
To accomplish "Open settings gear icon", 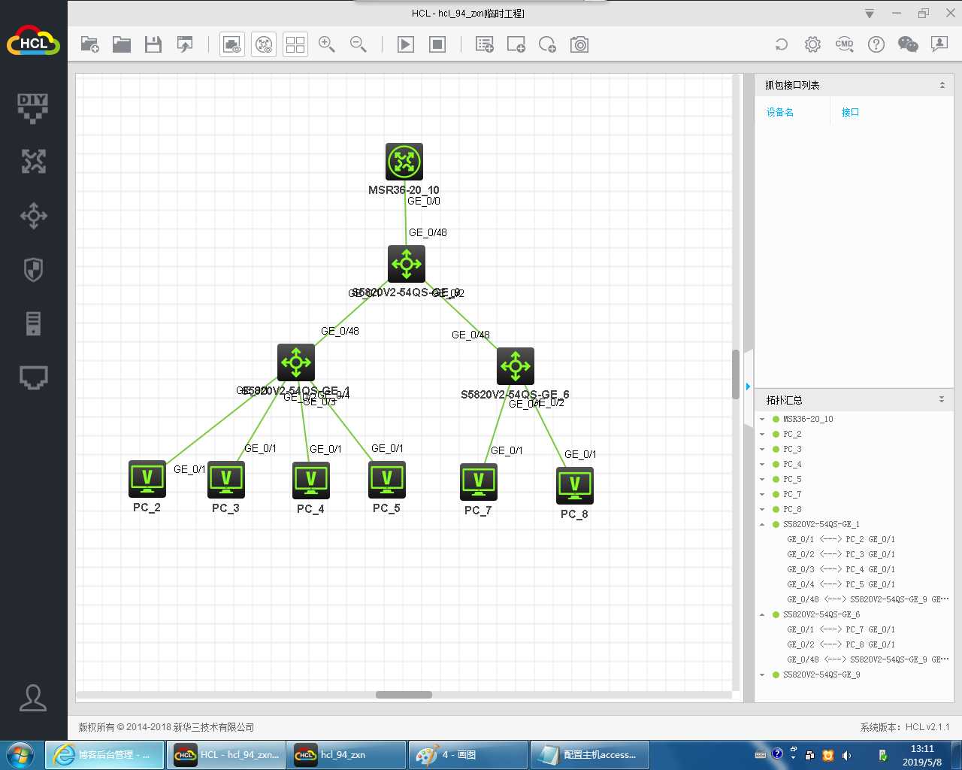I will point(813,44).
